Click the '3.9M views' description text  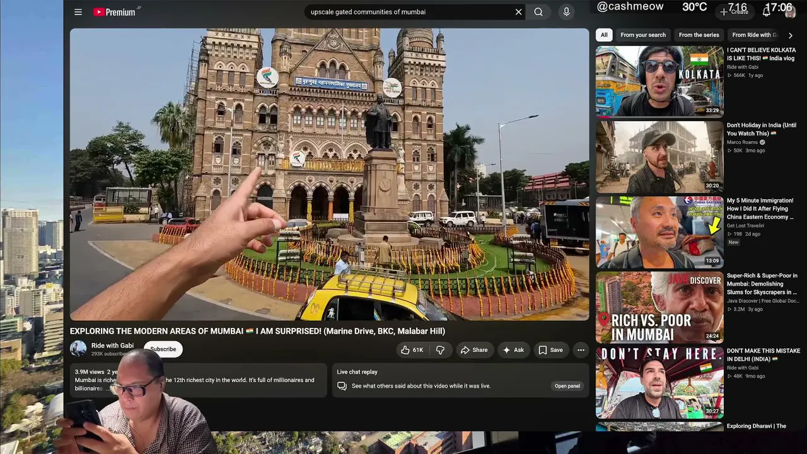[90, 372]
